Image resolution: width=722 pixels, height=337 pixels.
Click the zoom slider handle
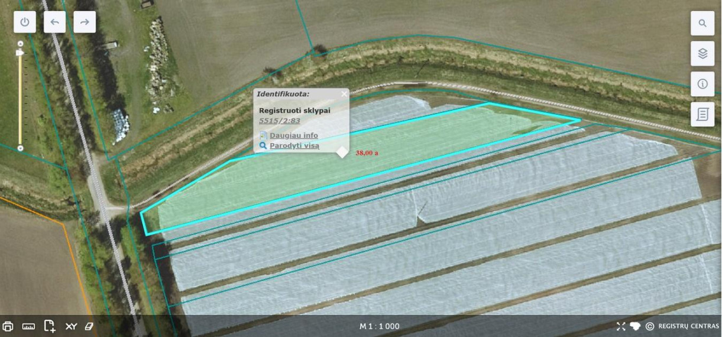click(x=20, y=53)
